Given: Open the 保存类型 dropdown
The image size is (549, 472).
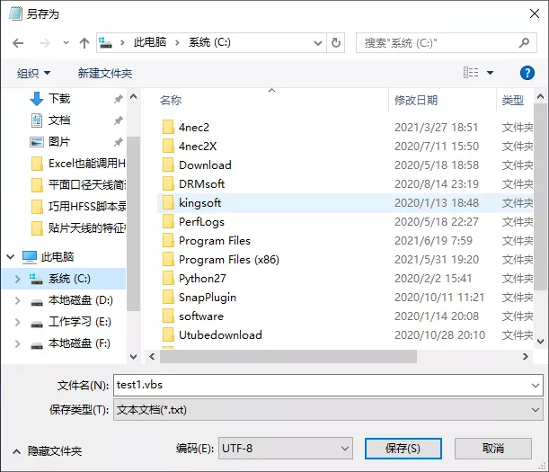Looking at the screenshot, I should (x=328, y=410).
